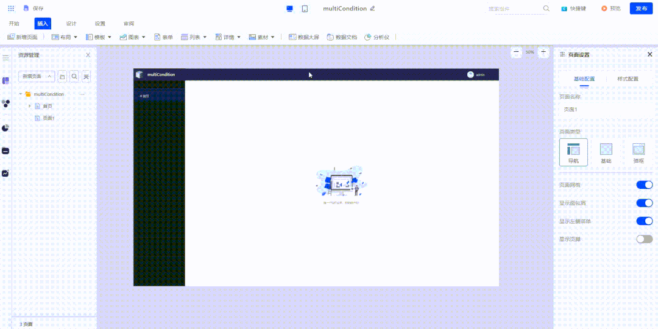
Task: Click the new folder icon in resource panel
Action: (x=62, y=76)
